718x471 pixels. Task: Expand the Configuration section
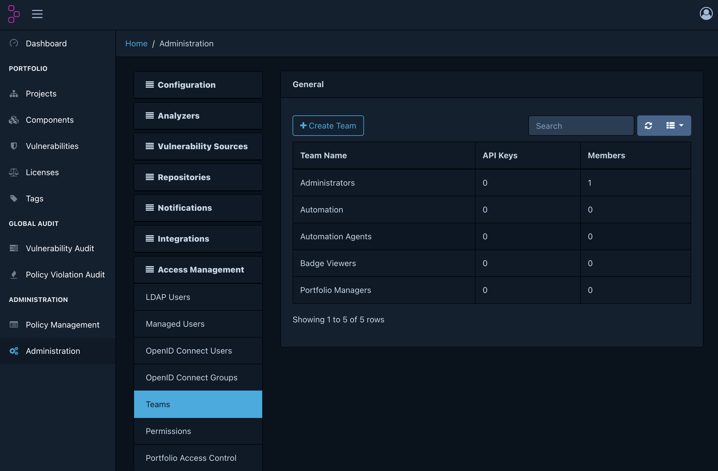pyautogui.click(x=198, y=85)
